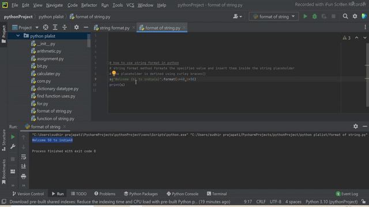Screen dimensions: 369x207
Task: Close the 'format of string' run tab
Action: (x=65, y=126)
